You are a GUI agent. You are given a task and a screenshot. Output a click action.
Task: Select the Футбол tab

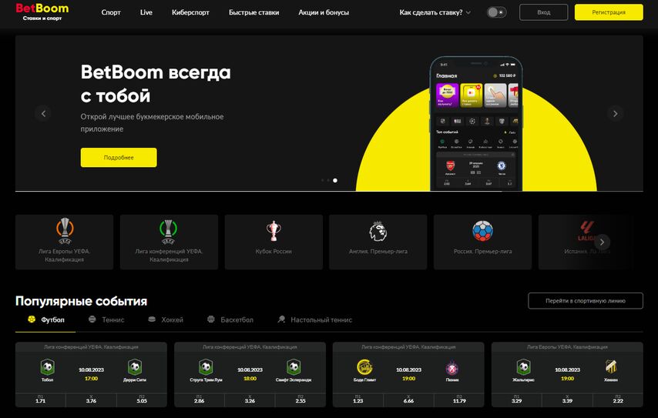(45, 320)
